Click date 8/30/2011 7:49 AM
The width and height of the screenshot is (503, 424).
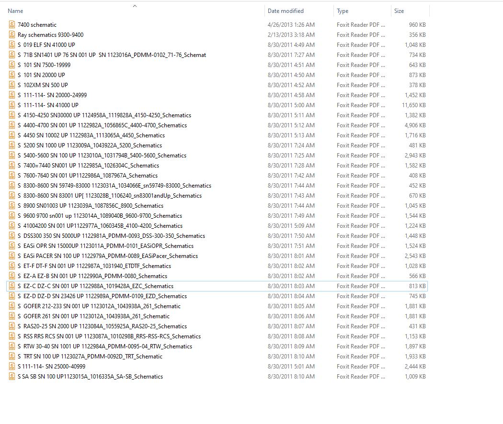(291, 215)
